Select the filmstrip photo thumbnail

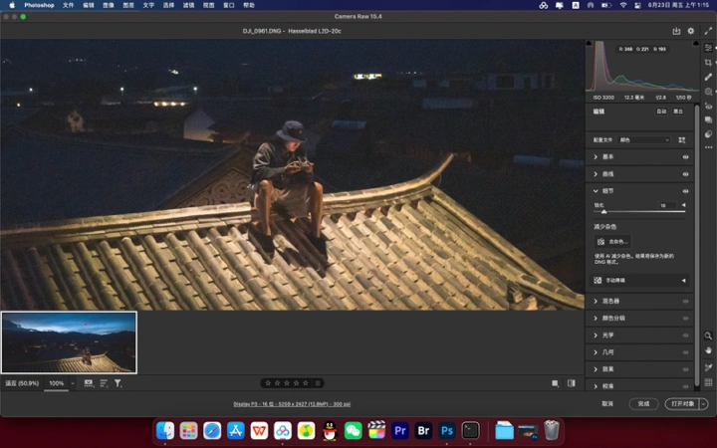(x=69, y=342)
